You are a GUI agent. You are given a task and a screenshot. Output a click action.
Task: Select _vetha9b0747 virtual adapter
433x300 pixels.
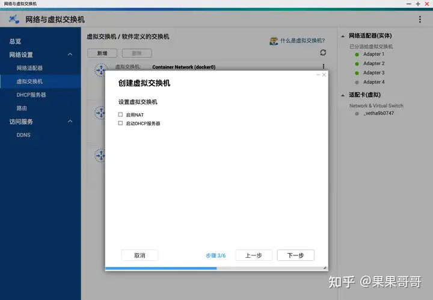(x=379, y=113)
